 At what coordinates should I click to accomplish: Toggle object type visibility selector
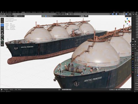coord(110,14)
